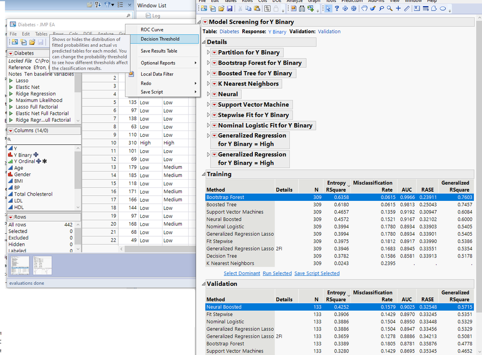Click the Save Script Selected link
The width and height of the screenshot is (482, 355).
click(x=317, y=273)
